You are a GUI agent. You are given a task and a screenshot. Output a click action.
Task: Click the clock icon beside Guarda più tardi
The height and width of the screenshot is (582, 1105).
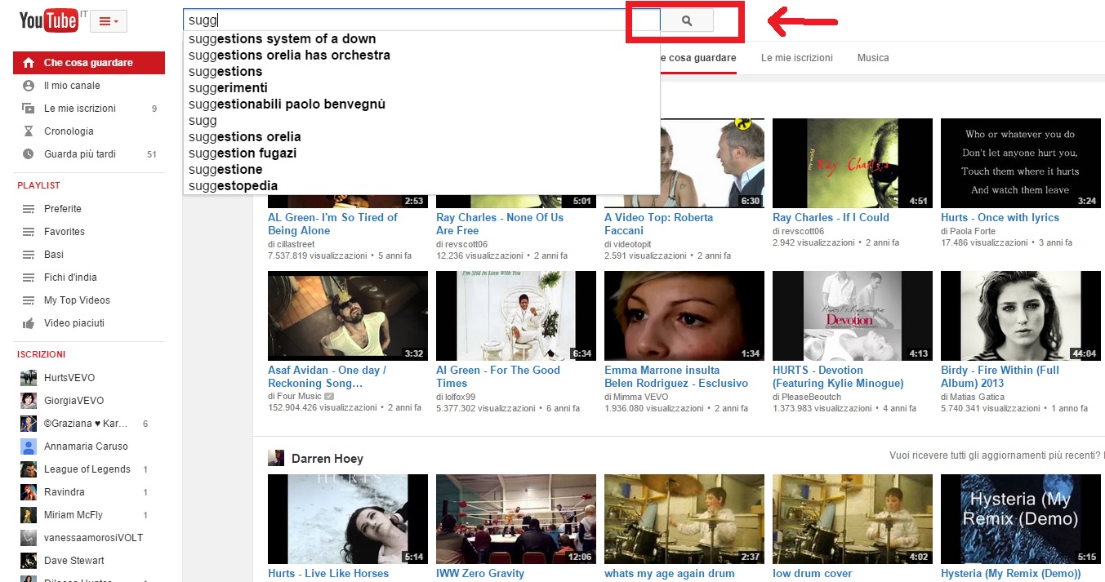point(29,154)
